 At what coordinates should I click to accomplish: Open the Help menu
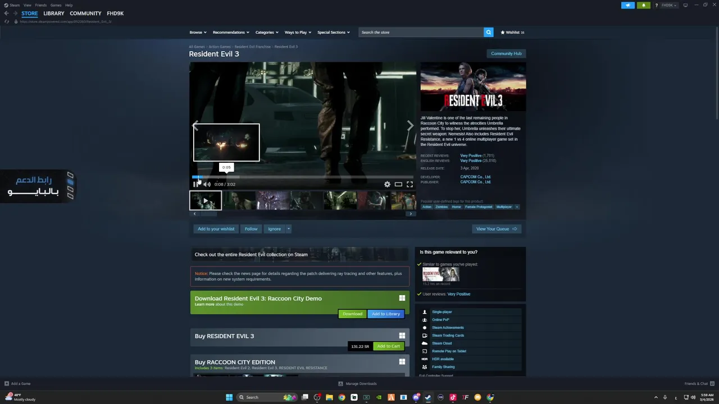click(69, 5)
